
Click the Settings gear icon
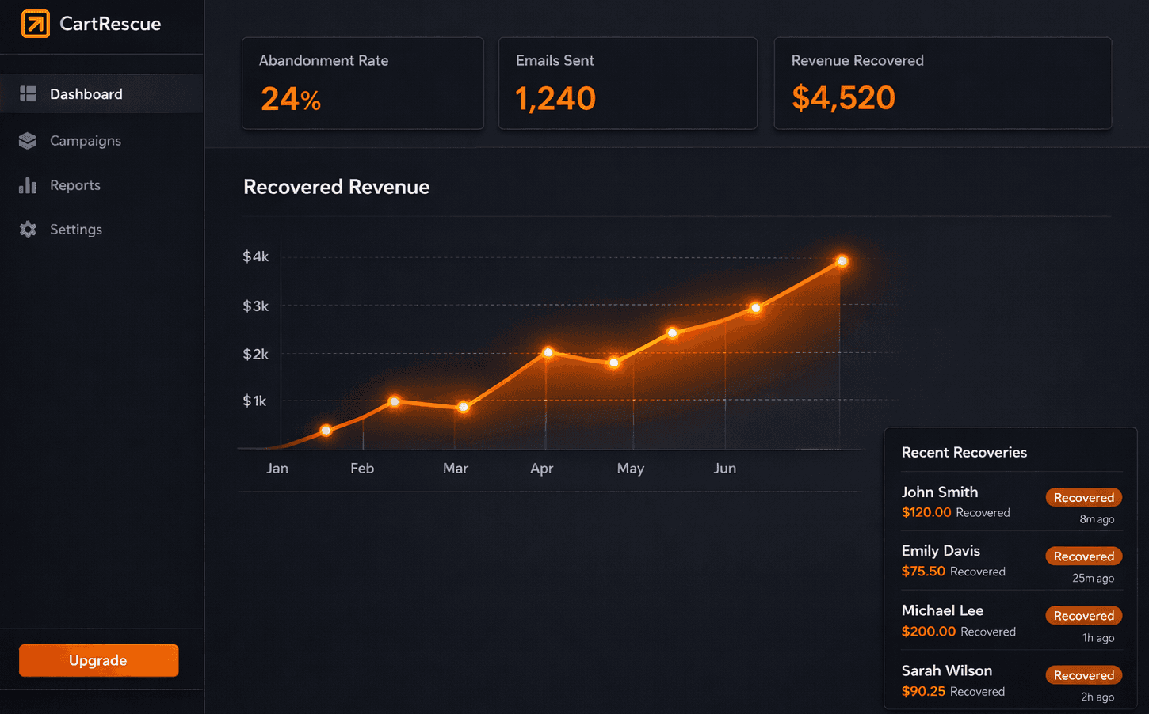pos(28,230)
